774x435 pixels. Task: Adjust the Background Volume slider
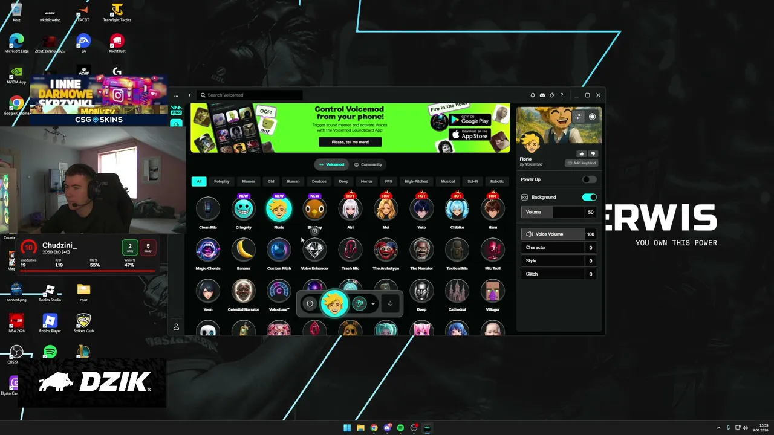[559, 212]
